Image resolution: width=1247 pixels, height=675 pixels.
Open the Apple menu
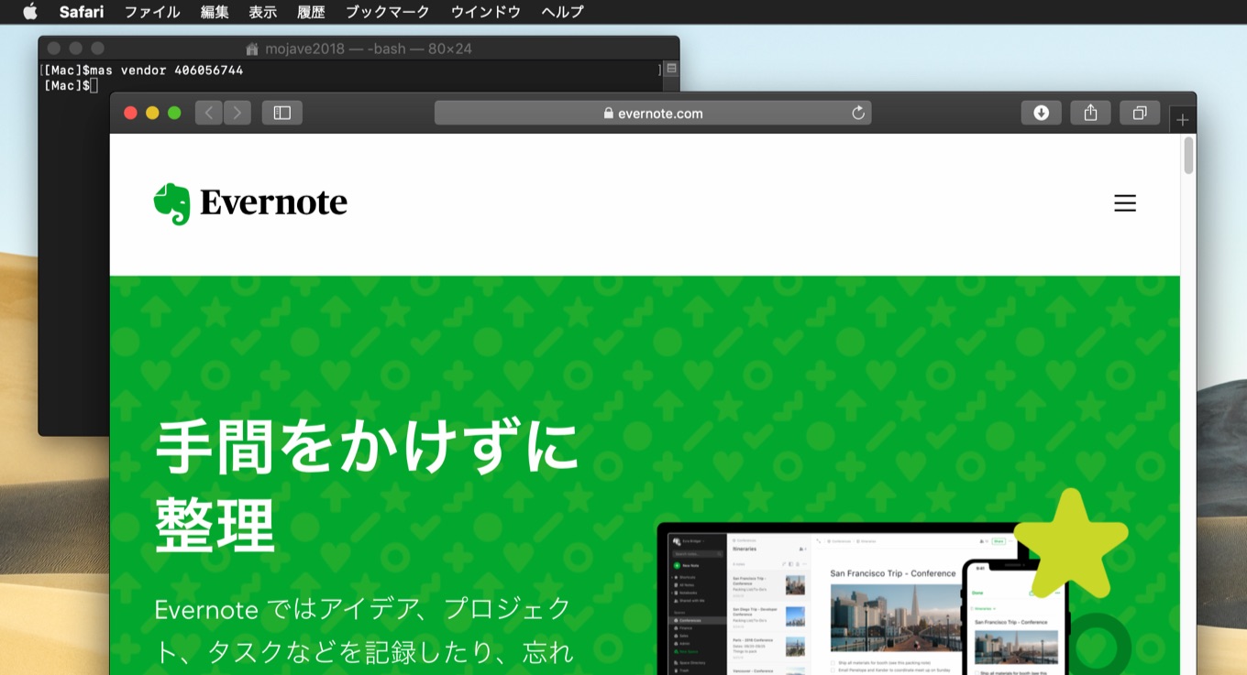point(30,12)
